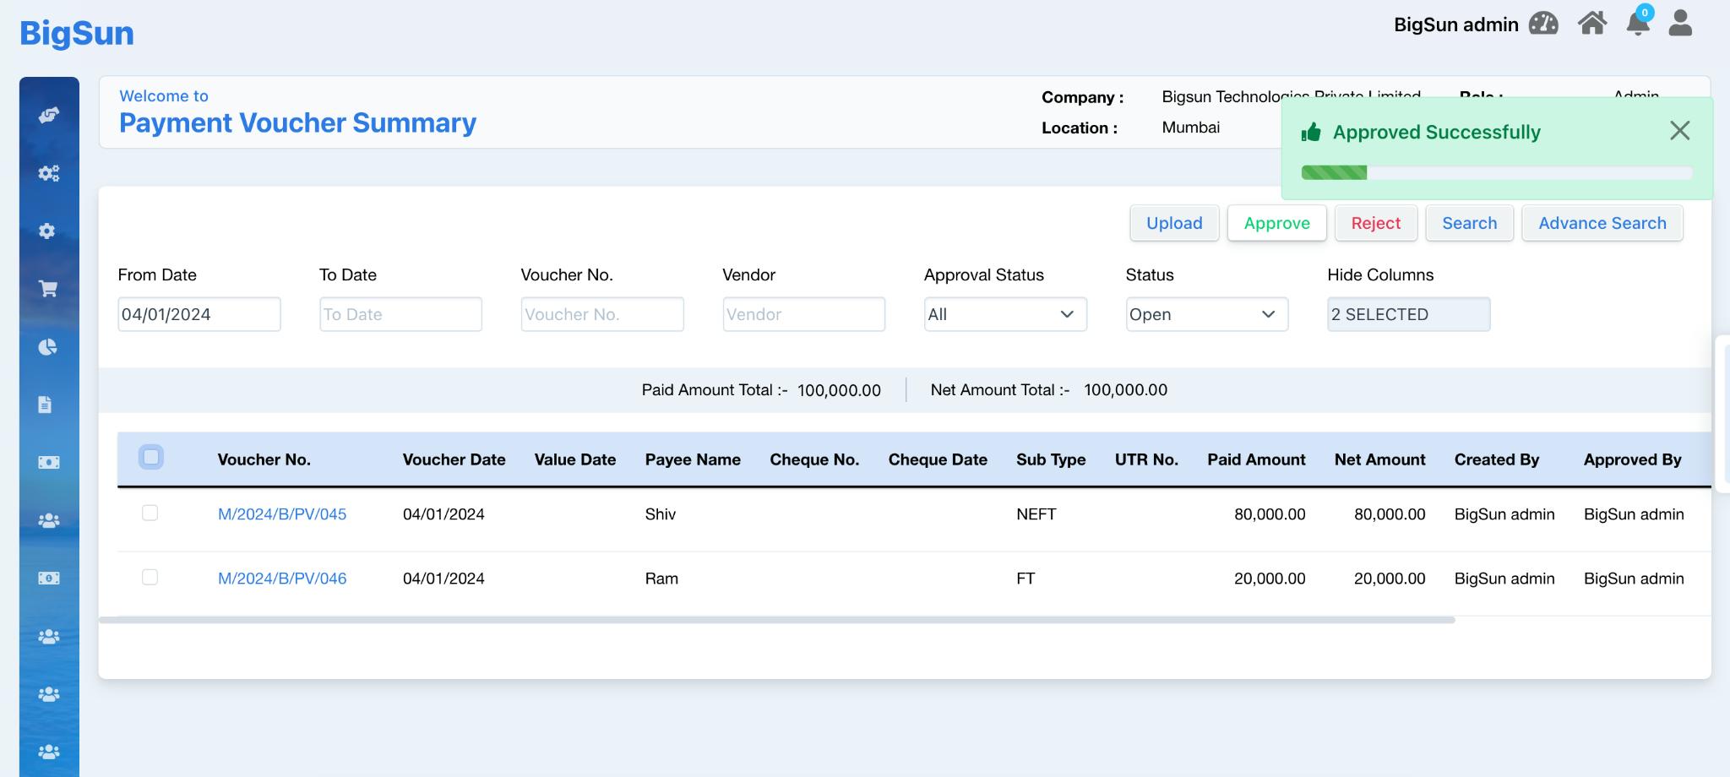Screen dimensions: 1730x777
Task: Click the Approved By column header
Action: pos(1632,459)
